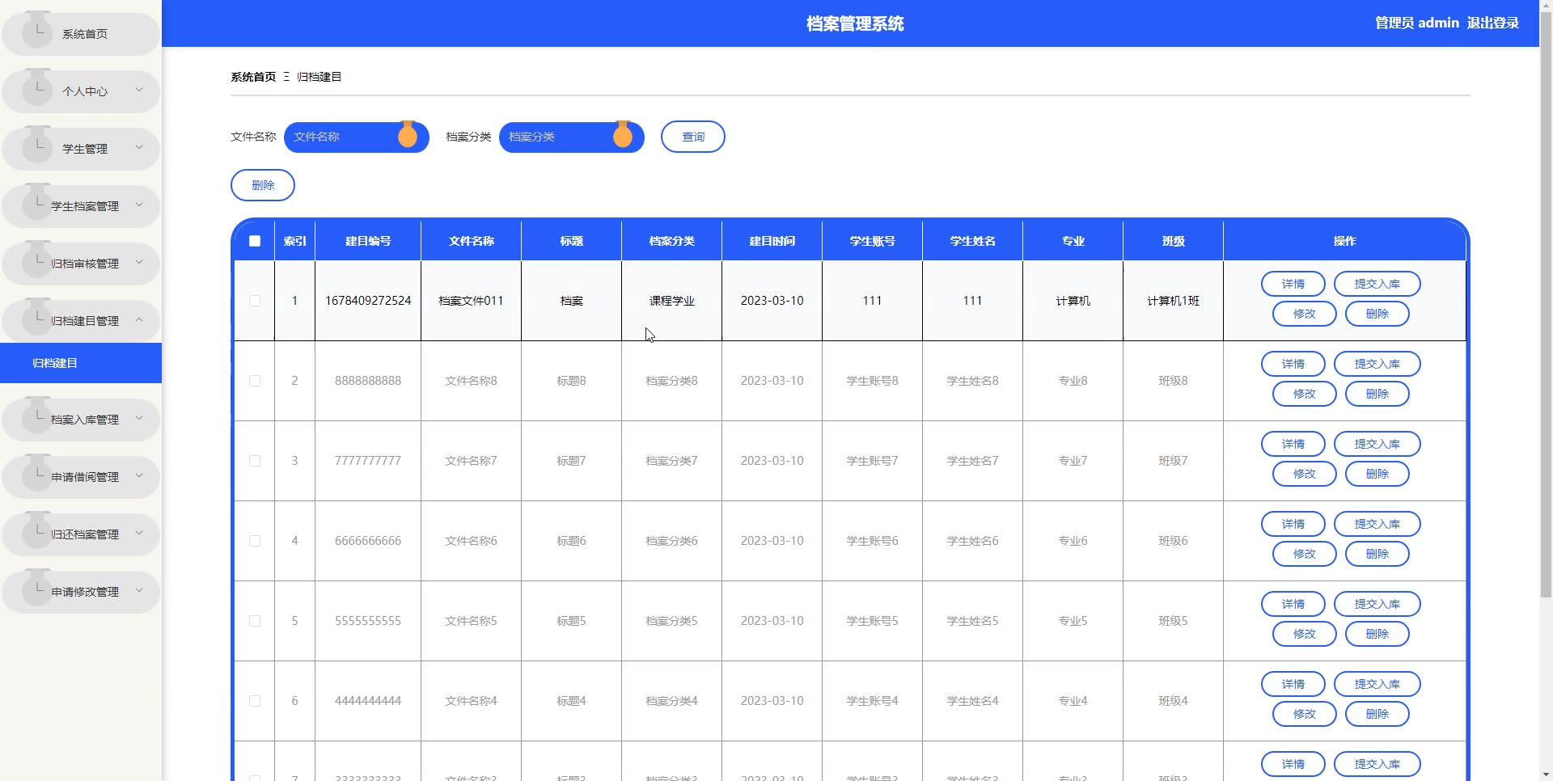Collapse the 归档建目管理 menu chevron
Screen dimensions: 1553x781
coord(139,320)
